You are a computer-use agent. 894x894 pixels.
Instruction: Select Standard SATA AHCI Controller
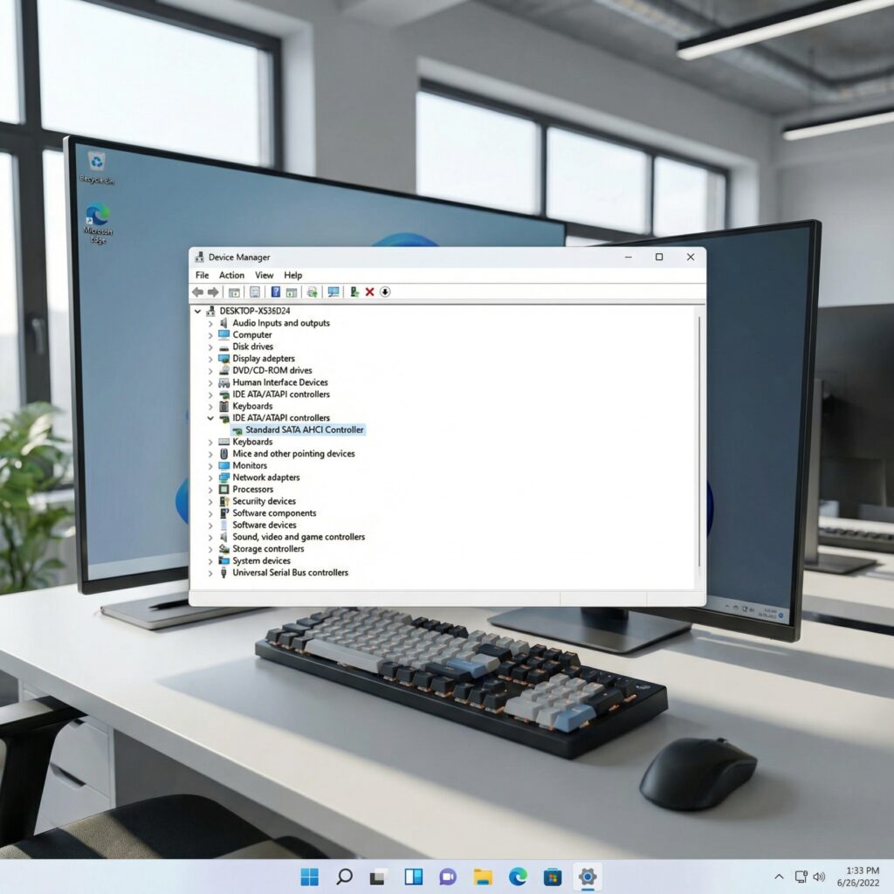coord(304,430)
